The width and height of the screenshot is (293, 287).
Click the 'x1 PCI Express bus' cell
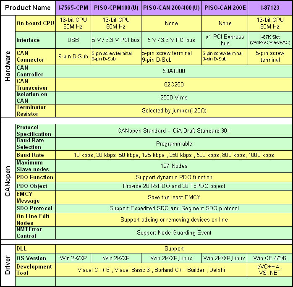[225, 40]
